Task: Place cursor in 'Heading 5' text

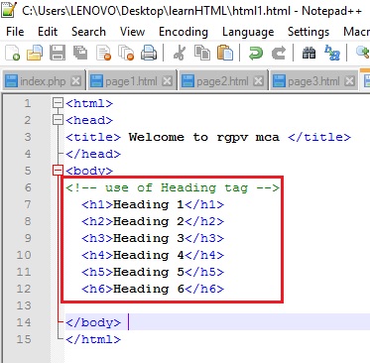Action: point(149,272)
